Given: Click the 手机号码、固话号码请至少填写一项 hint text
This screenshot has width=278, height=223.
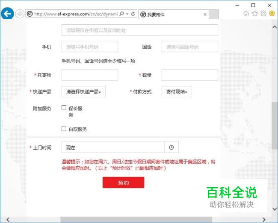Looking at the screenshot, I should 98,61.
